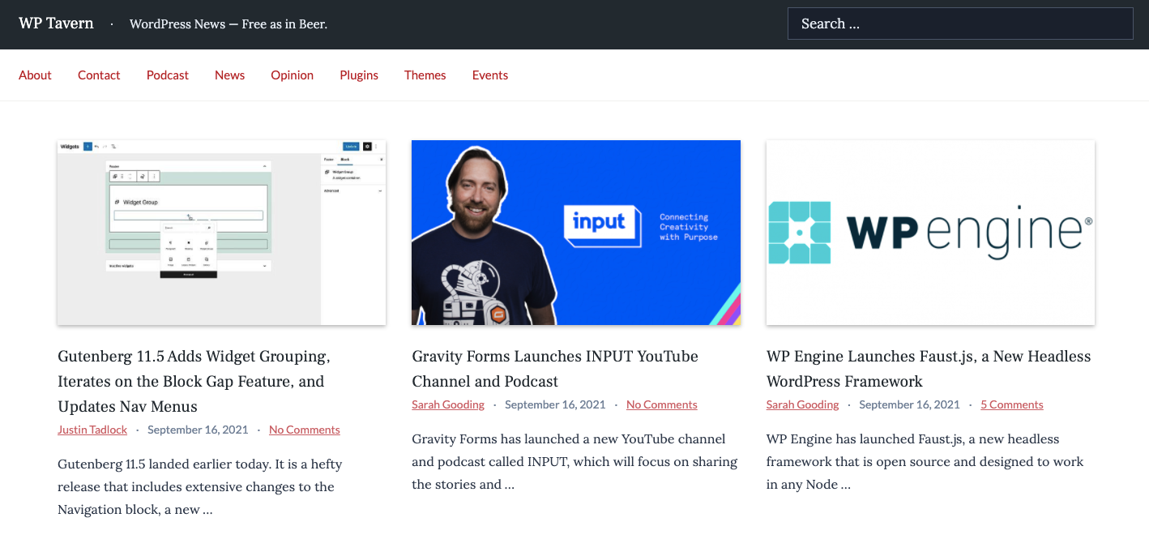Open the Podcast menu link

pyautogui.click(x=168, y=75)
